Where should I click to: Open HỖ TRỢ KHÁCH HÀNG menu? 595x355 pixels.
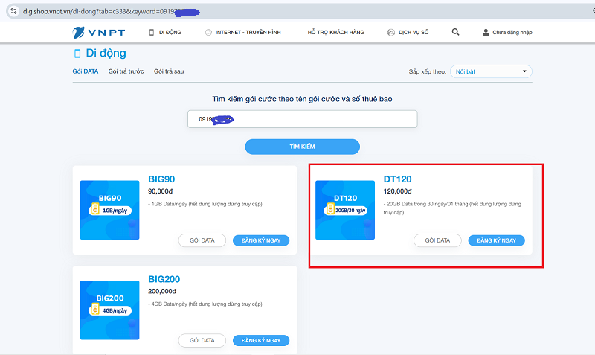click(336, 32)
